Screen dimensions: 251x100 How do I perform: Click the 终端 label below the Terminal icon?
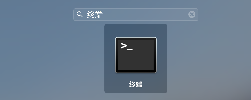coord(136,84)
